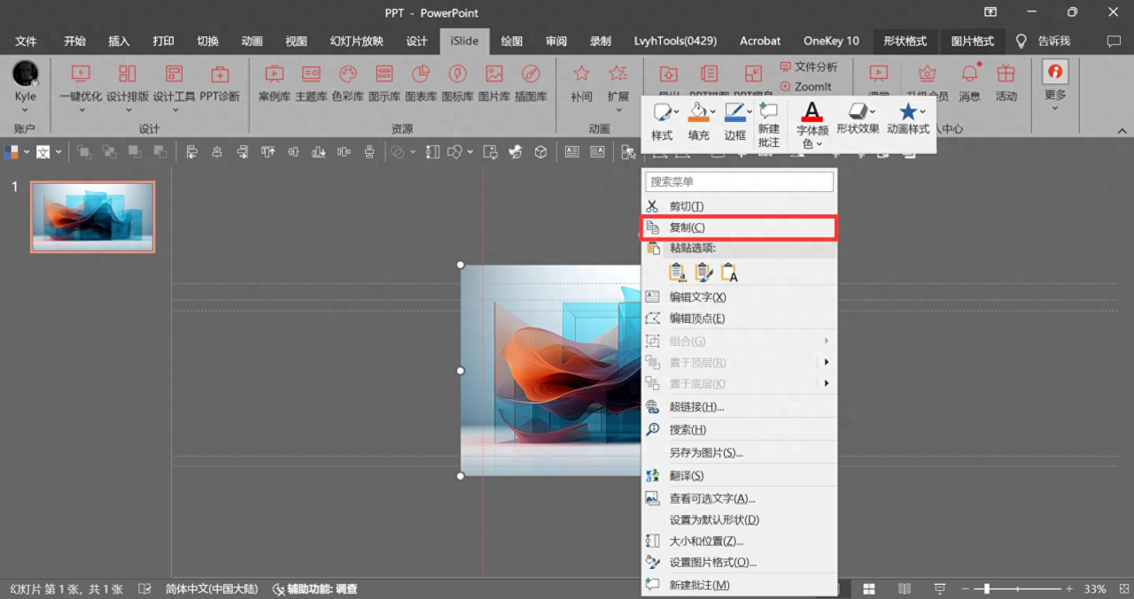This screenshot has height=599, width=1134.
Task: Open the 主题库 theme library
Action: point(311,82)
